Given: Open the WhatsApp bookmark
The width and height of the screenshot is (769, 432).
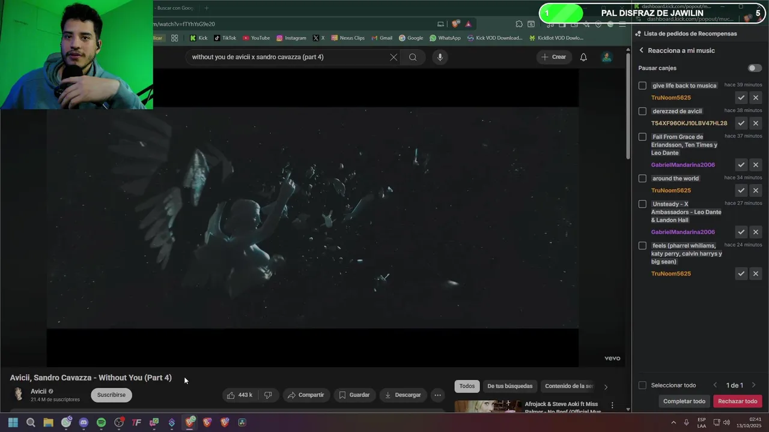Looking at the screenshot, I should [x=445, y=38].
